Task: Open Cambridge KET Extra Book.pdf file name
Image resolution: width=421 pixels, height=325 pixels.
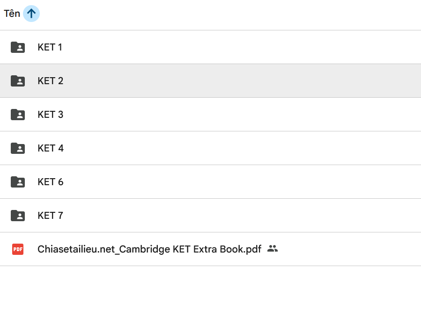Action: pos(149,249)
